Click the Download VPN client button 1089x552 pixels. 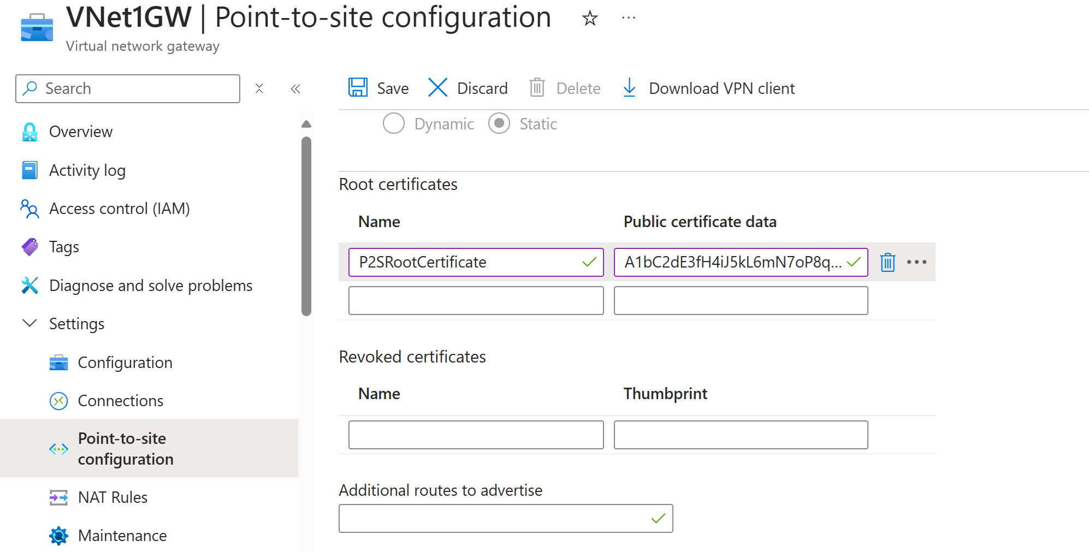[x=721, y=88]
